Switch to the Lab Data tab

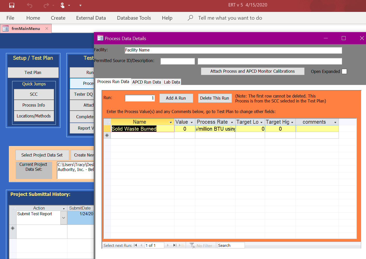coord(172,82)
